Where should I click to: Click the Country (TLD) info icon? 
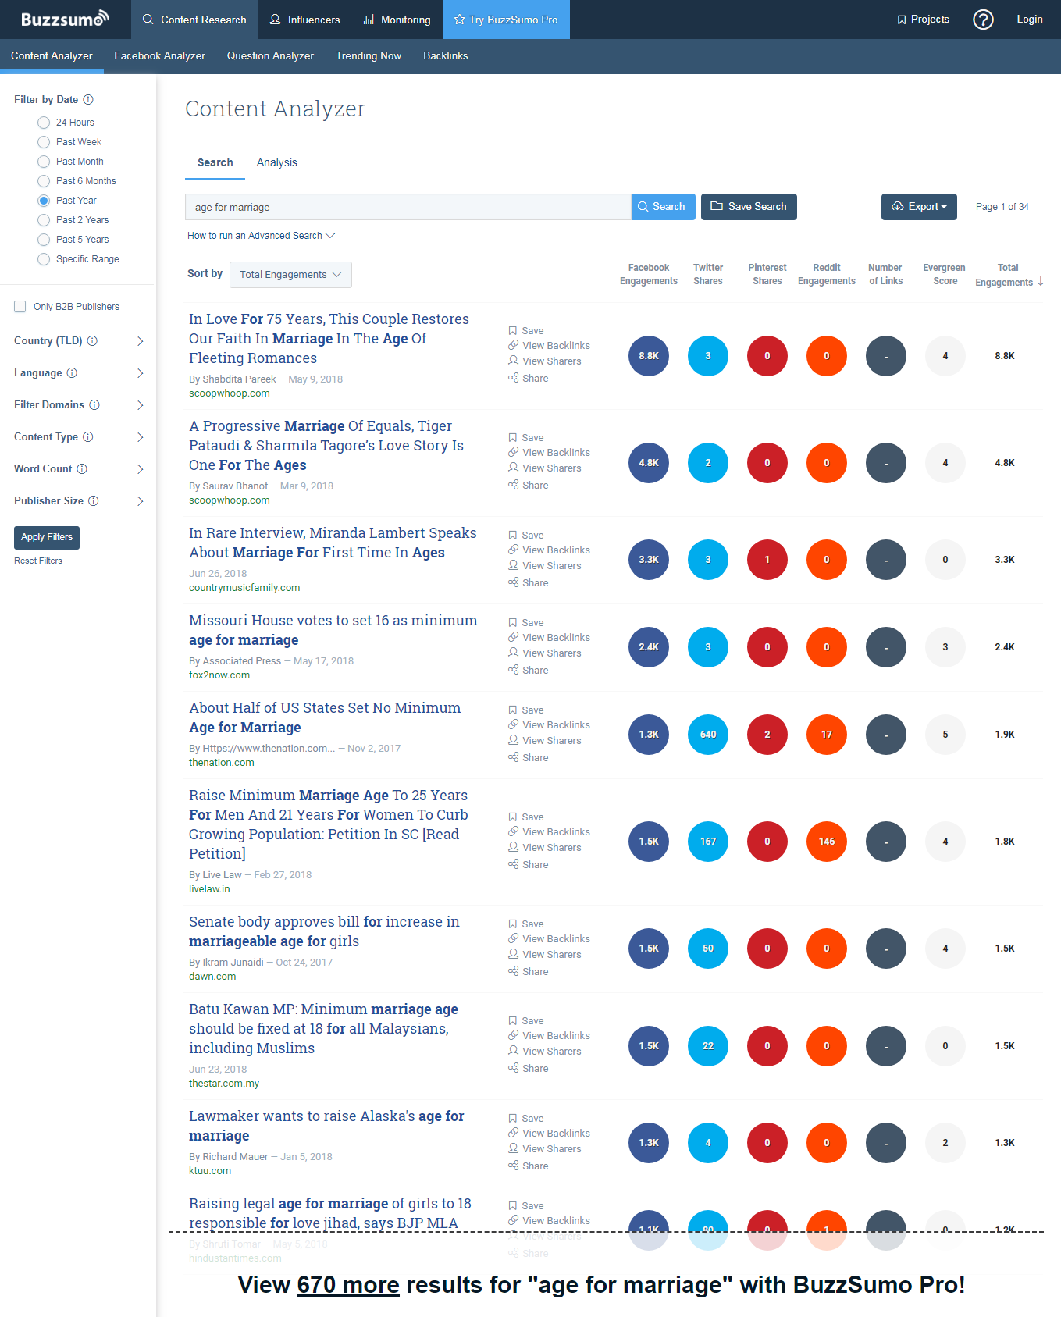pyautogui.click(x=92, y=340)
